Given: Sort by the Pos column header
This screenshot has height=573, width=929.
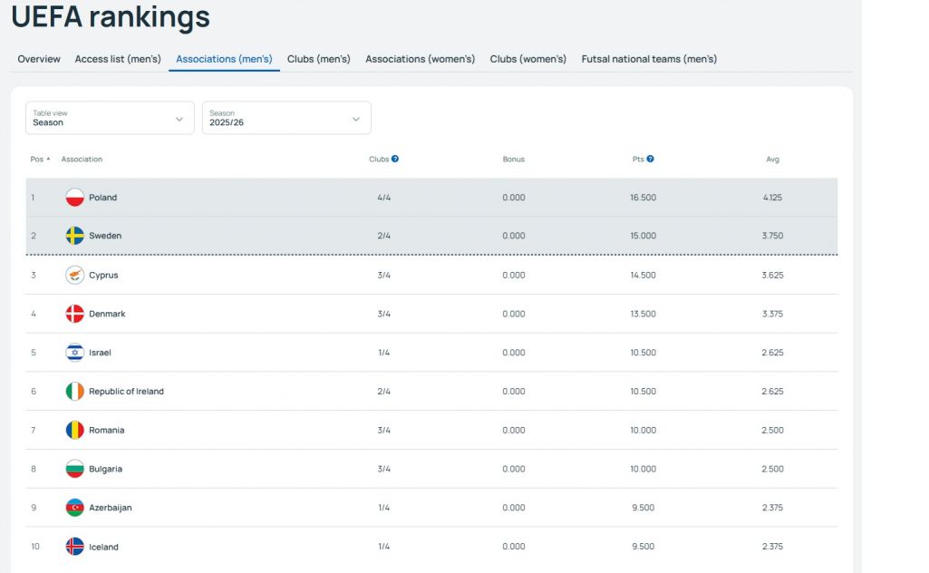Looking at the screenshot, I should pyautogui.click(x=40, y=159).
